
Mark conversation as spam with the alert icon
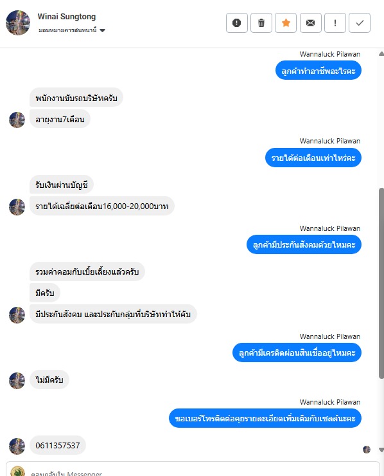click(237, 23)
